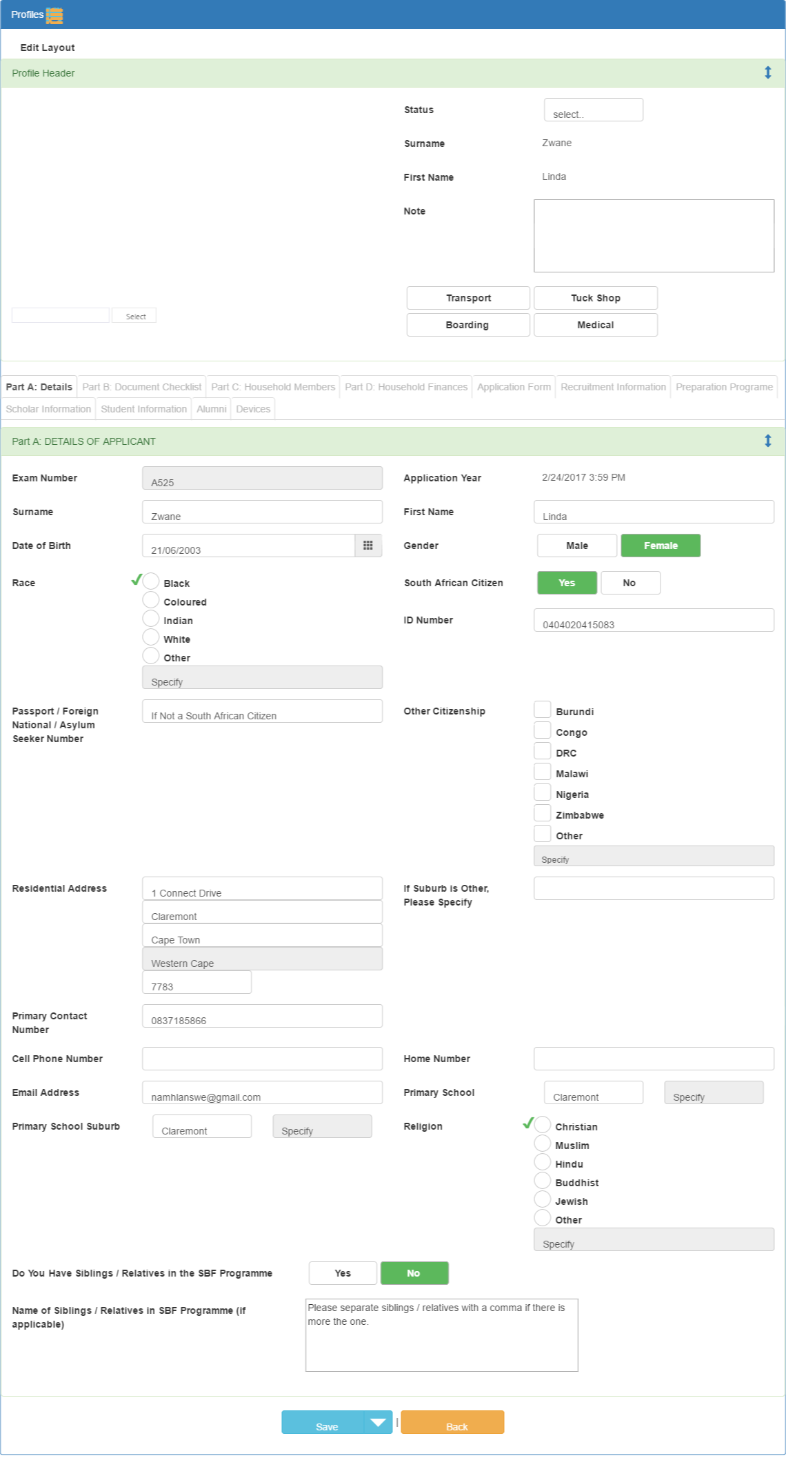Open the Application Form tab

(x=514, y=387)
